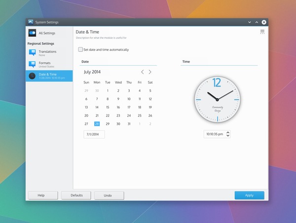The height and width of the screenshot is (223, 296).
Task: Click the All Settings toggle icon
Action: (32, 33)
